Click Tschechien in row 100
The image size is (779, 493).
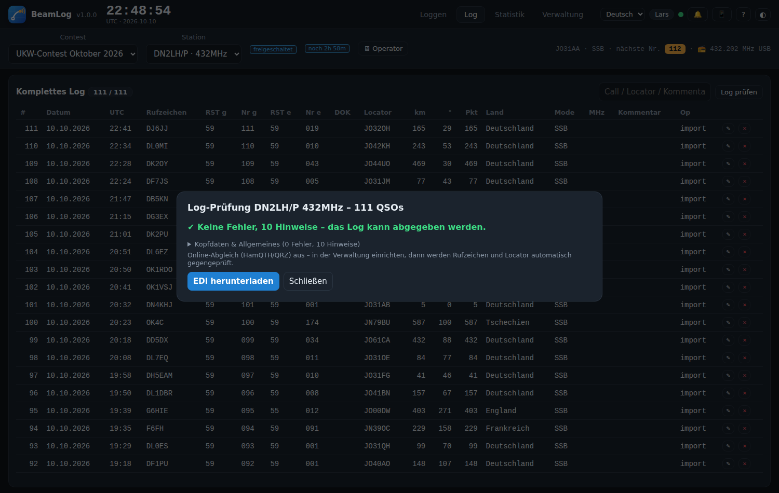(x=508, y=323)
